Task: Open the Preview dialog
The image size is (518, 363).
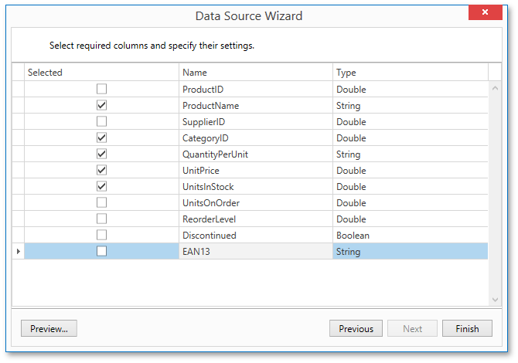Action: pos(49,328)
